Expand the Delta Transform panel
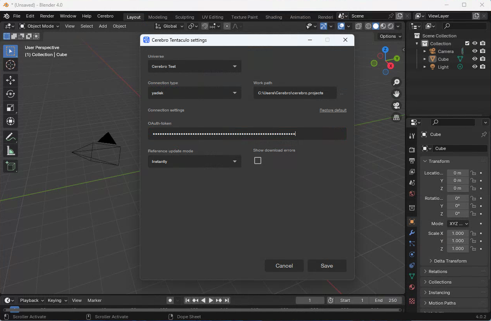The image size is (491, 321). 450,261
